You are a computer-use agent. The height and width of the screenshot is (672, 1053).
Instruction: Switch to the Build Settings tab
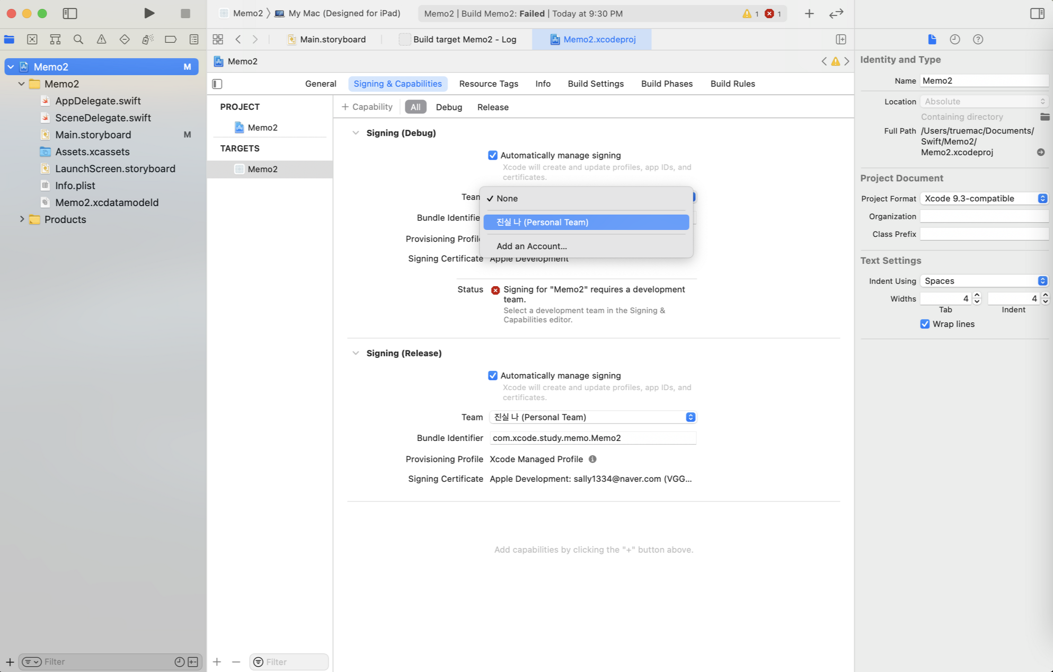coord(595,84)
